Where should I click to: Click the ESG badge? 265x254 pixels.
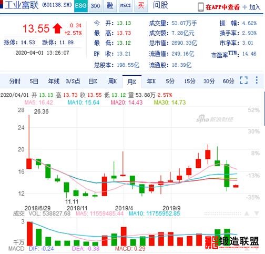click(x=81, y=6)
